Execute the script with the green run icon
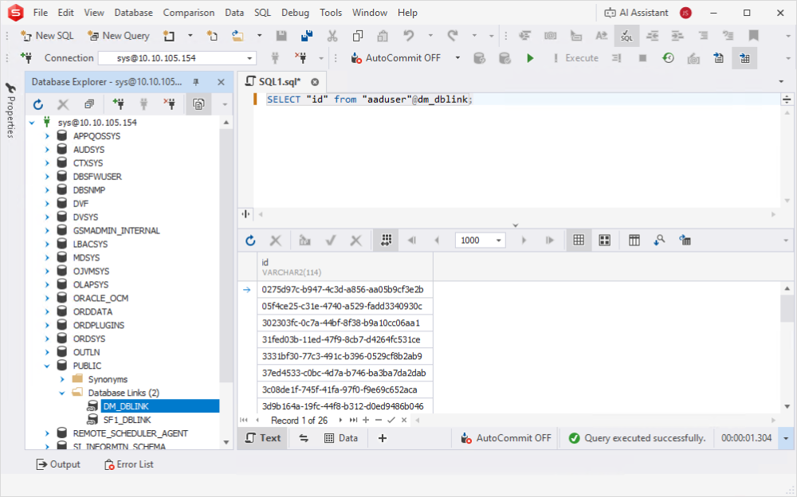Image resolution: width=797 pixels, height=497 pixels. pyautogui.click(x=530, y=57)
